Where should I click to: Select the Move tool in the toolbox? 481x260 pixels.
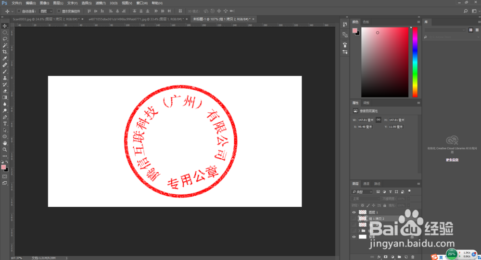coord(5,26)
